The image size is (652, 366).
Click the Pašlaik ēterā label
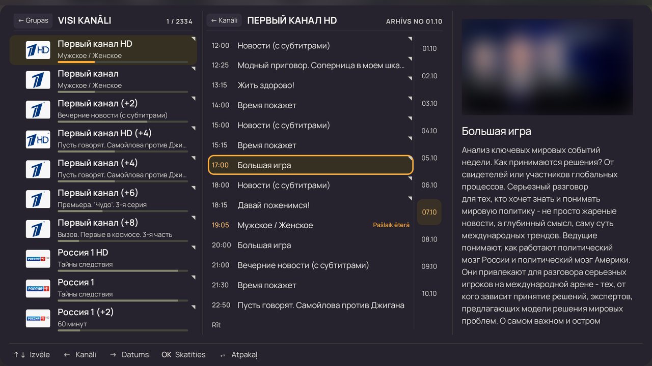391,225
